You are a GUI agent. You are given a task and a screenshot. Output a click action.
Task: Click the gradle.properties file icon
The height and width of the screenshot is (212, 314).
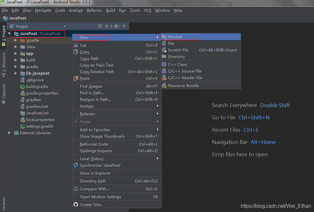click(23, 93)
